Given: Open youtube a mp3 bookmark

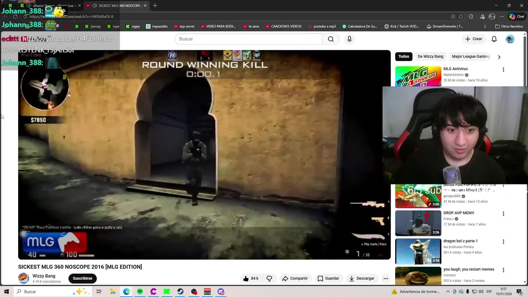Looking at the screenshot, I should click(322, 26).
